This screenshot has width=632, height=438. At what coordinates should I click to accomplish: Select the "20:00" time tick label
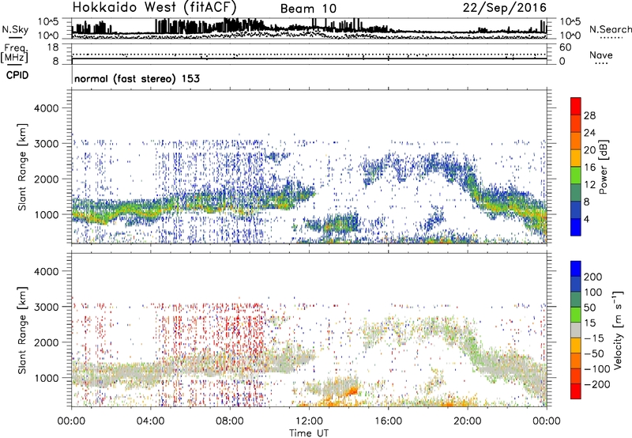pos(468,421)
